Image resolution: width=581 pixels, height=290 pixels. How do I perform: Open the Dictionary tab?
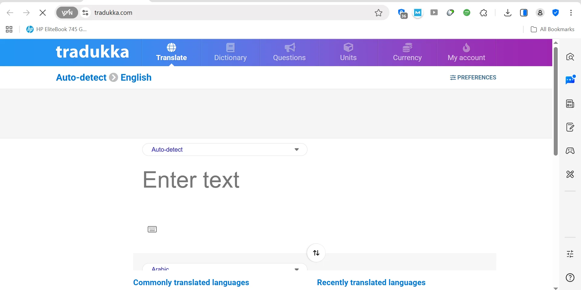(x=230, y=53)
